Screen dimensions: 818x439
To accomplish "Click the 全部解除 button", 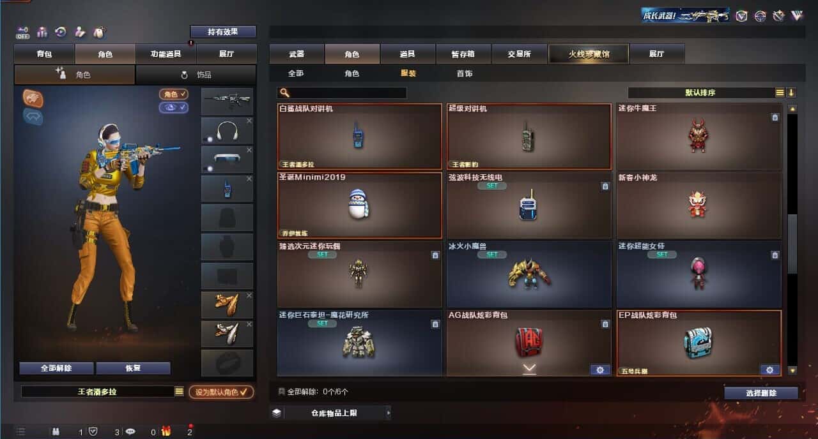I will point(56,368).
